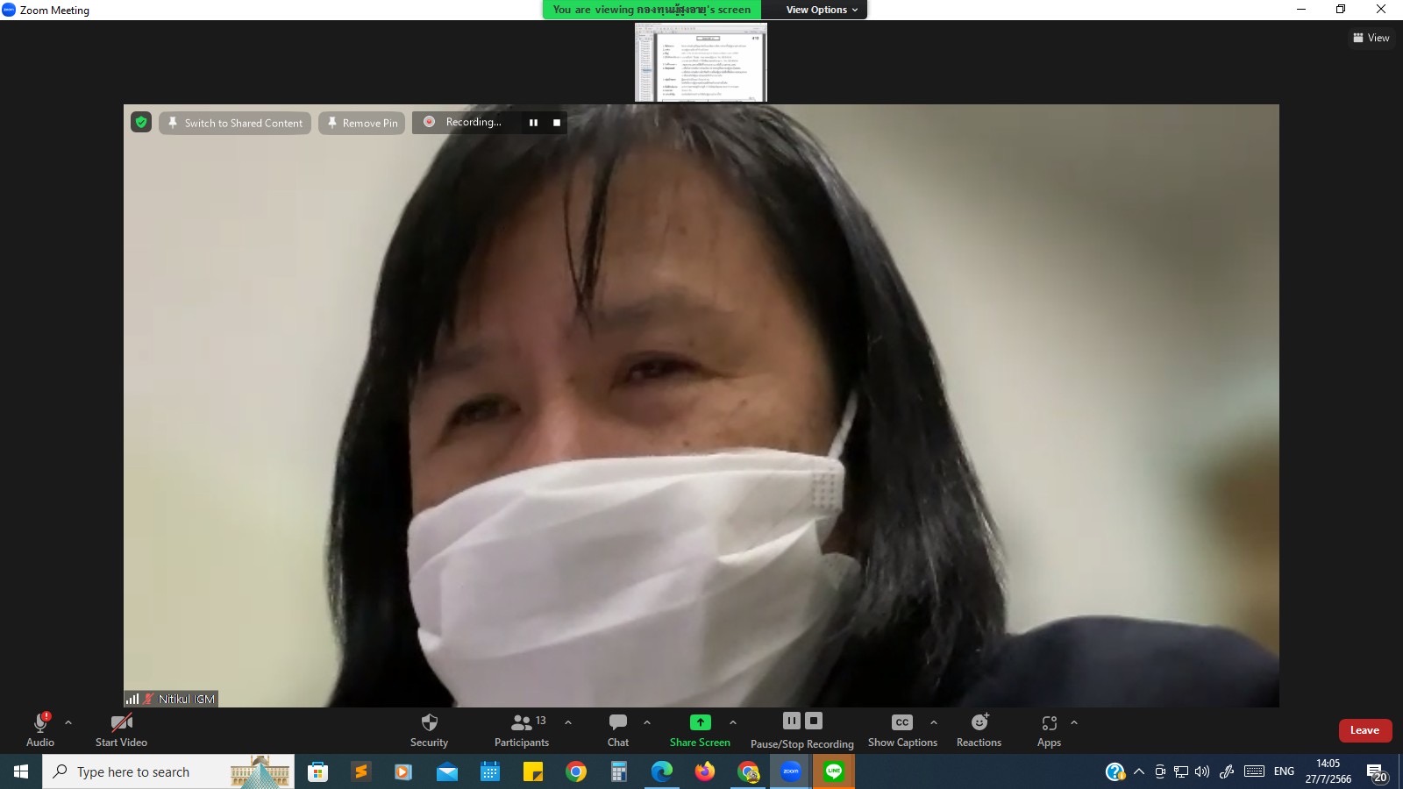This screenshot has width=1403, height=789.
Task: Open the Windows Start menu
Action: tap(21, 771)
